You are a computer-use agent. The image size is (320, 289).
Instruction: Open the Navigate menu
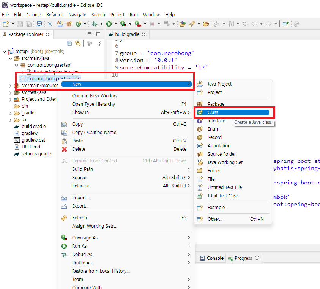tap(77, 15)
